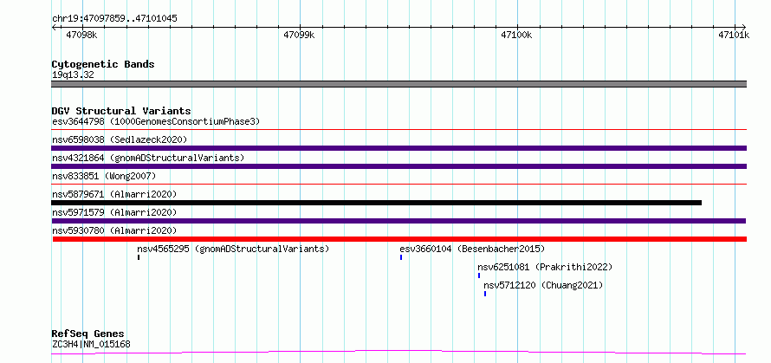Screen dimensions: 771x363
Task: Click the 47101k ruler label
Action: (x=734, y=35)
